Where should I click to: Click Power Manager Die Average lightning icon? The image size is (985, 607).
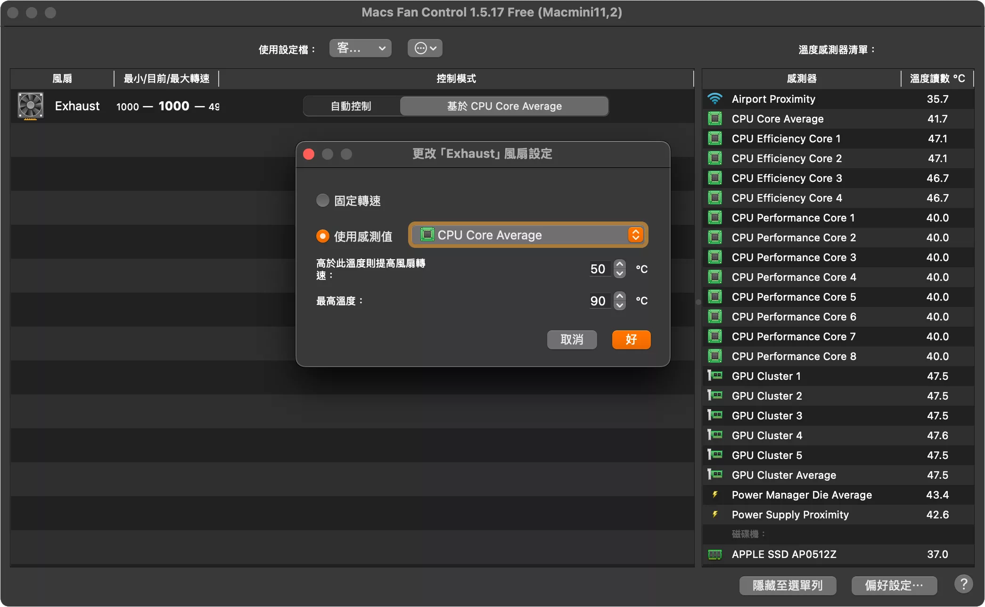(715, 494)
